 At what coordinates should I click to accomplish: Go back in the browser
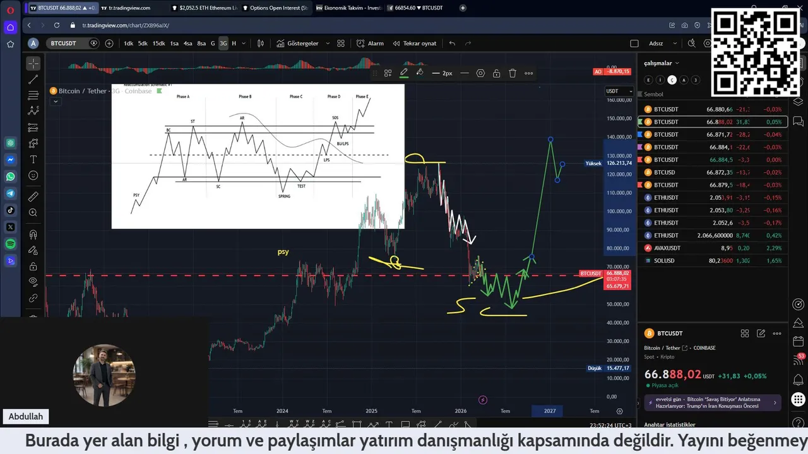pos(29,25)
